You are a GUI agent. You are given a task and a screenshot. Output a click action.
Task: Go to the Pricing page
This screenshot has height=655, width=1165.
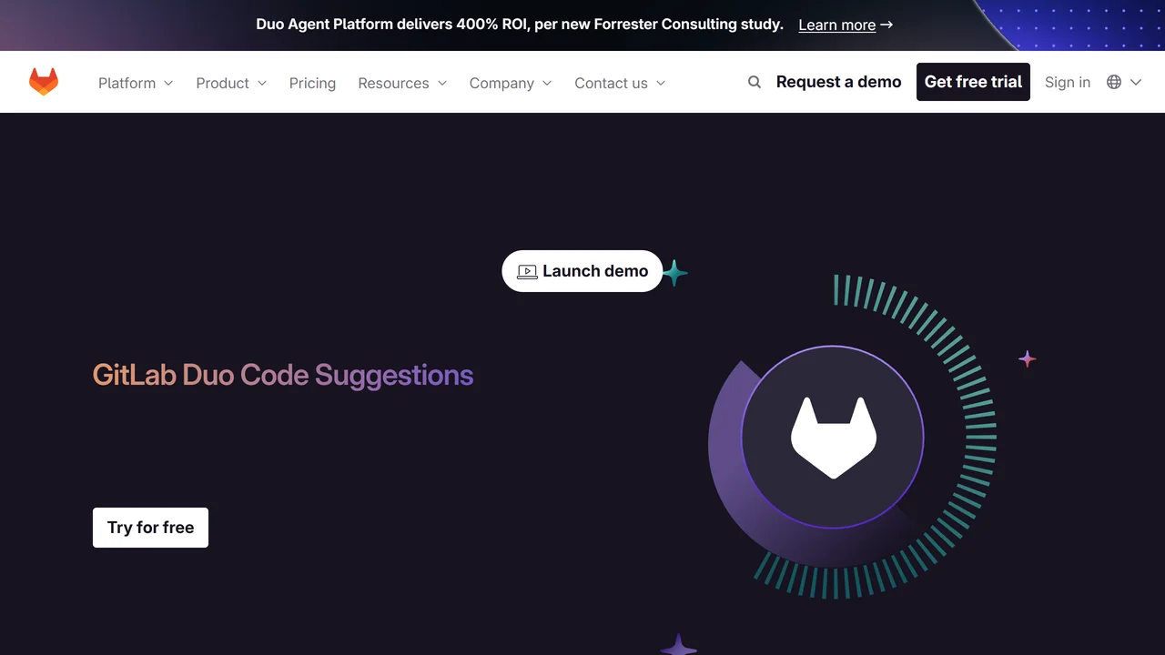tap(312, 83)
